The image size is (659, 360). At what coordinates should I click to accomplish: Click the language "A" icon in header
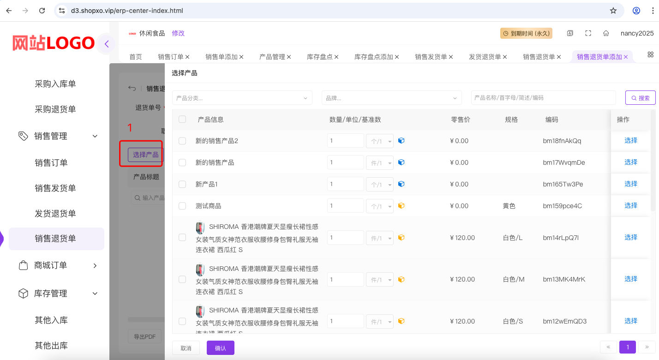tap(570, 33)
